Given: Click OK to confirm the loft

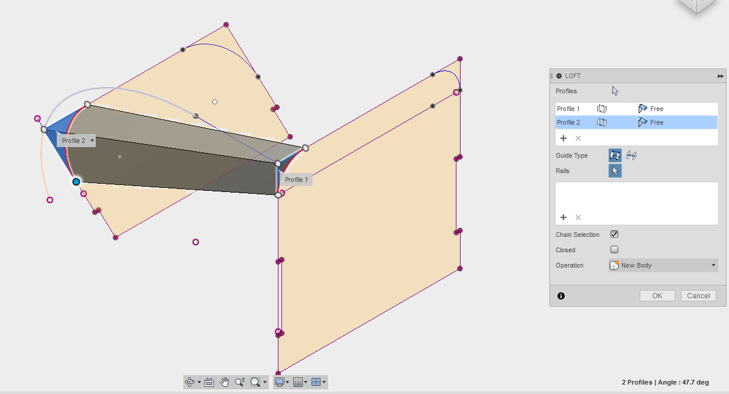Looking at the screenshot, I should [657, 296].
